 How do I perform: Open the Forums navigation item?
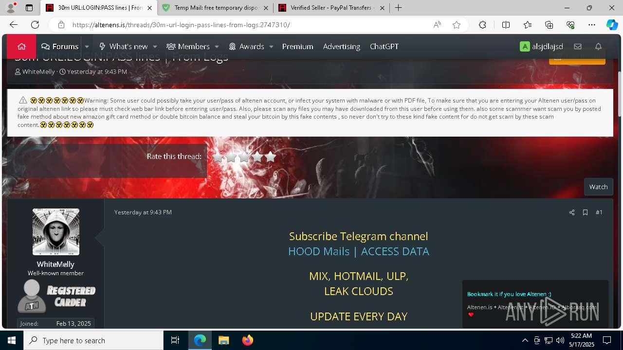pyautogui.click(x=60, y=47)
